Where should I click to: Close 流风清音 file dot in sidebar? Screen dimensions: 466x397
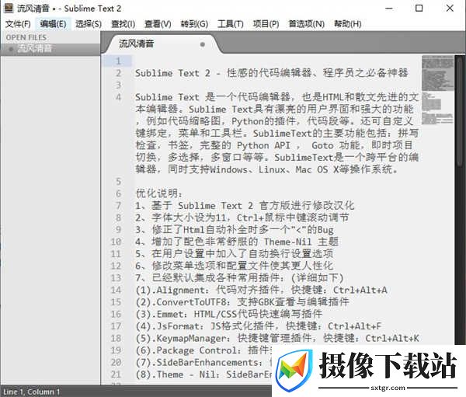point(11,49)
